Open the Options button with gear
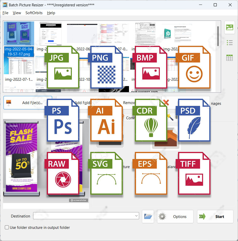 [175, 216]
